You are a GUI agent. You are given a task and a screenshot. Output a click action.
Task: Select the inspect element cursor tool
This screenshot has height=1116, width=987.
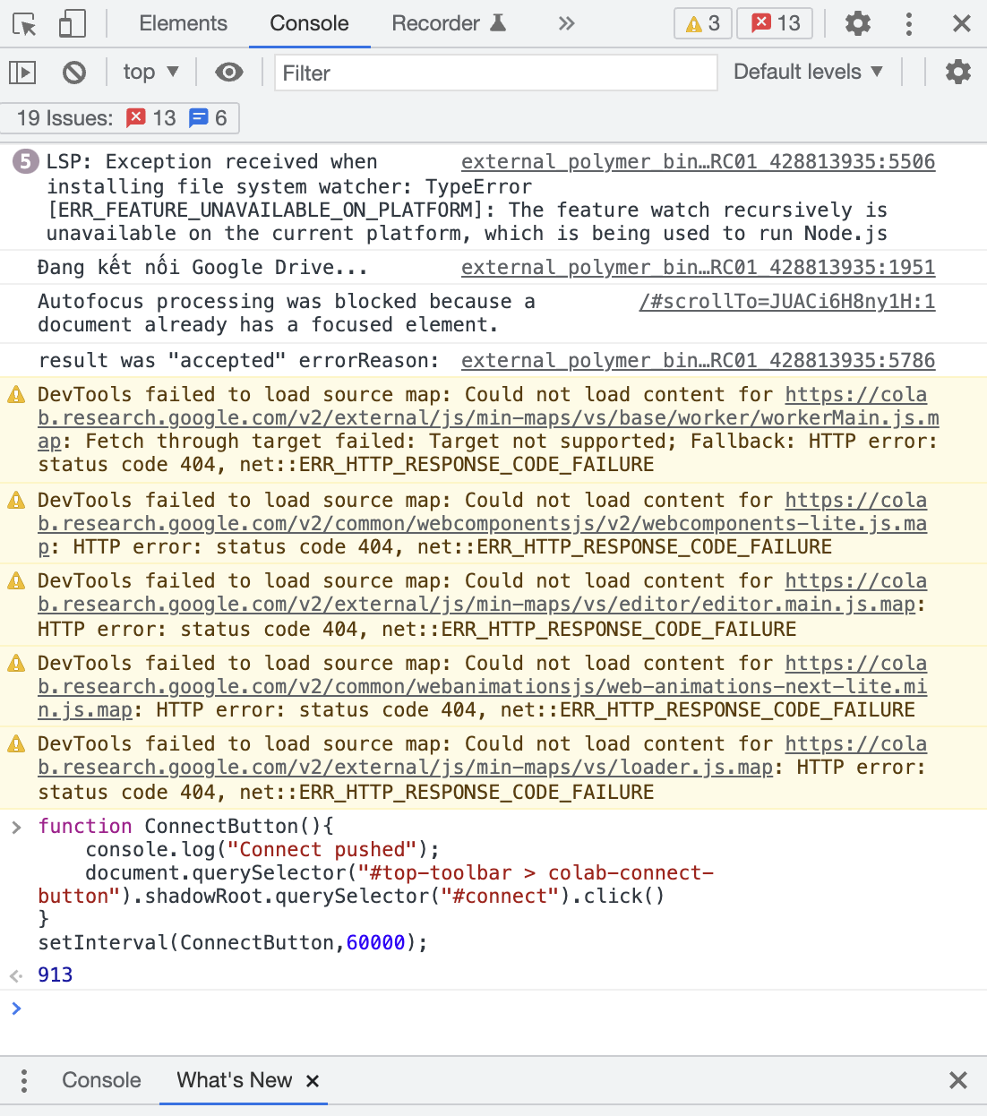26,23
